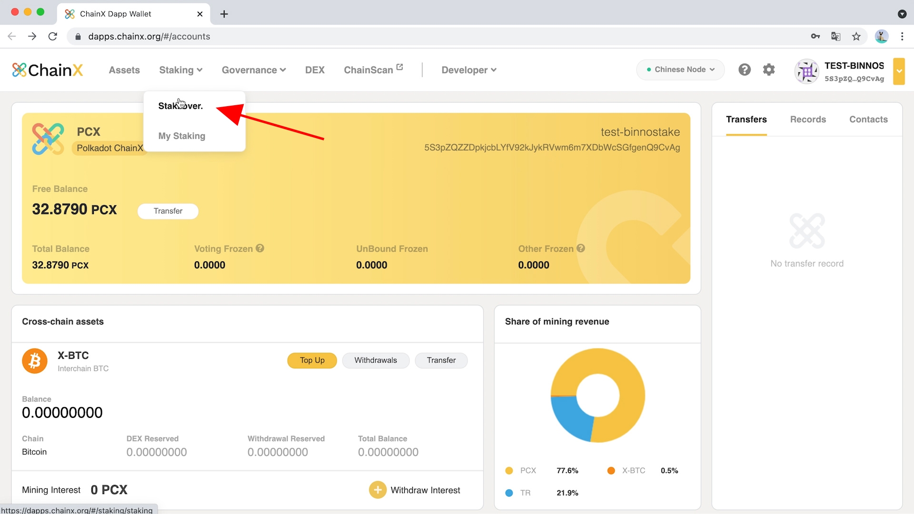Click the PCX token logo

point(48,139)
